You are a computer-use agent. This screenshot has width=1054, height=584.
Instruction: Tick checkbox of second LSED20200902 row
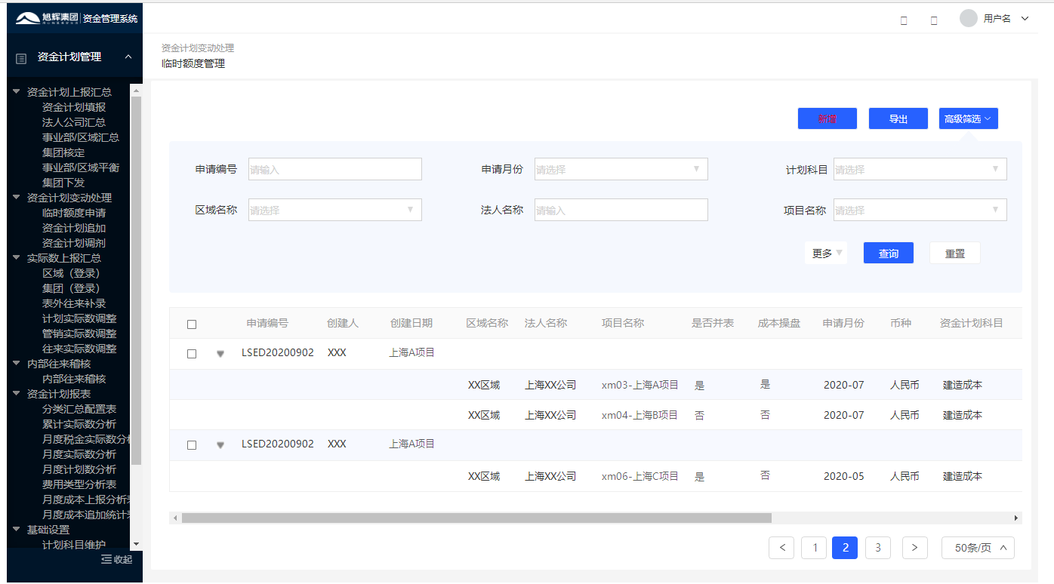(192, 445)
